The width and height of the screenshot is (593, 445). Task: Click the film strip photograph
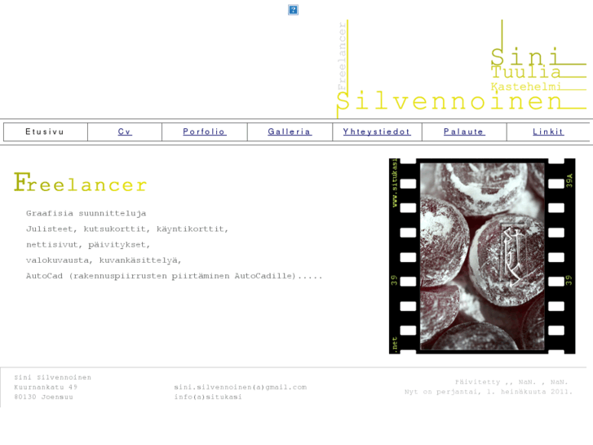[482, 256]
